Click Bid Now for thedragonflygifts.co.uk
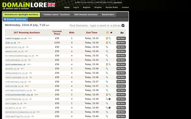 tap(121, 116)
